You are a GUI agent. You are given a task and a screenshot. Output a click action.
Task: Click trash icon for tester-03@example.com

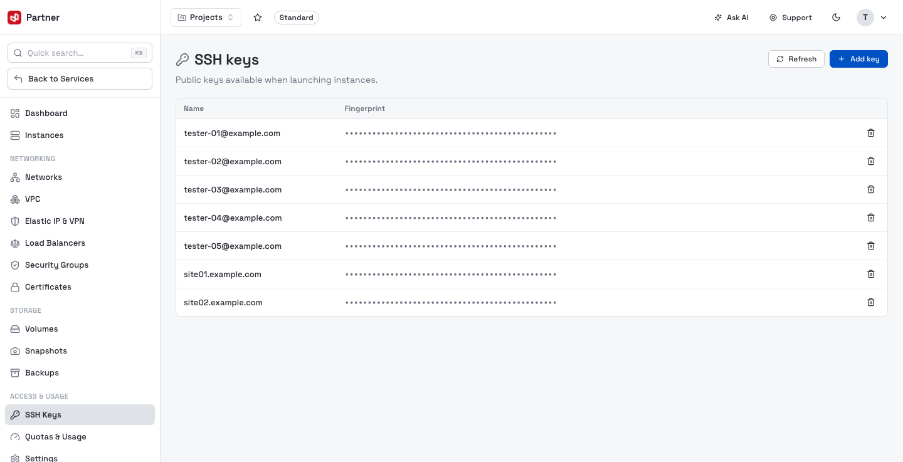click(x=870, y=189)
